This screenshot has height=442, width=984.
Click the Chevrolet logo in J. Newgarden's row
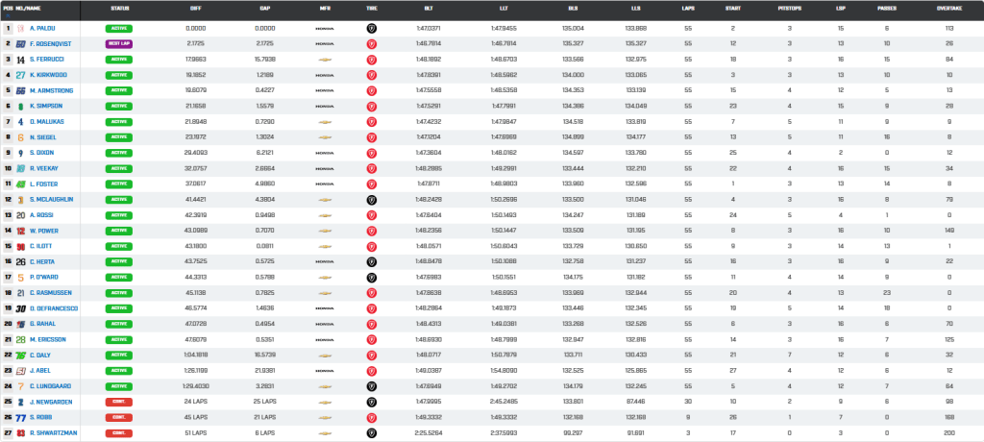(325, 402)
